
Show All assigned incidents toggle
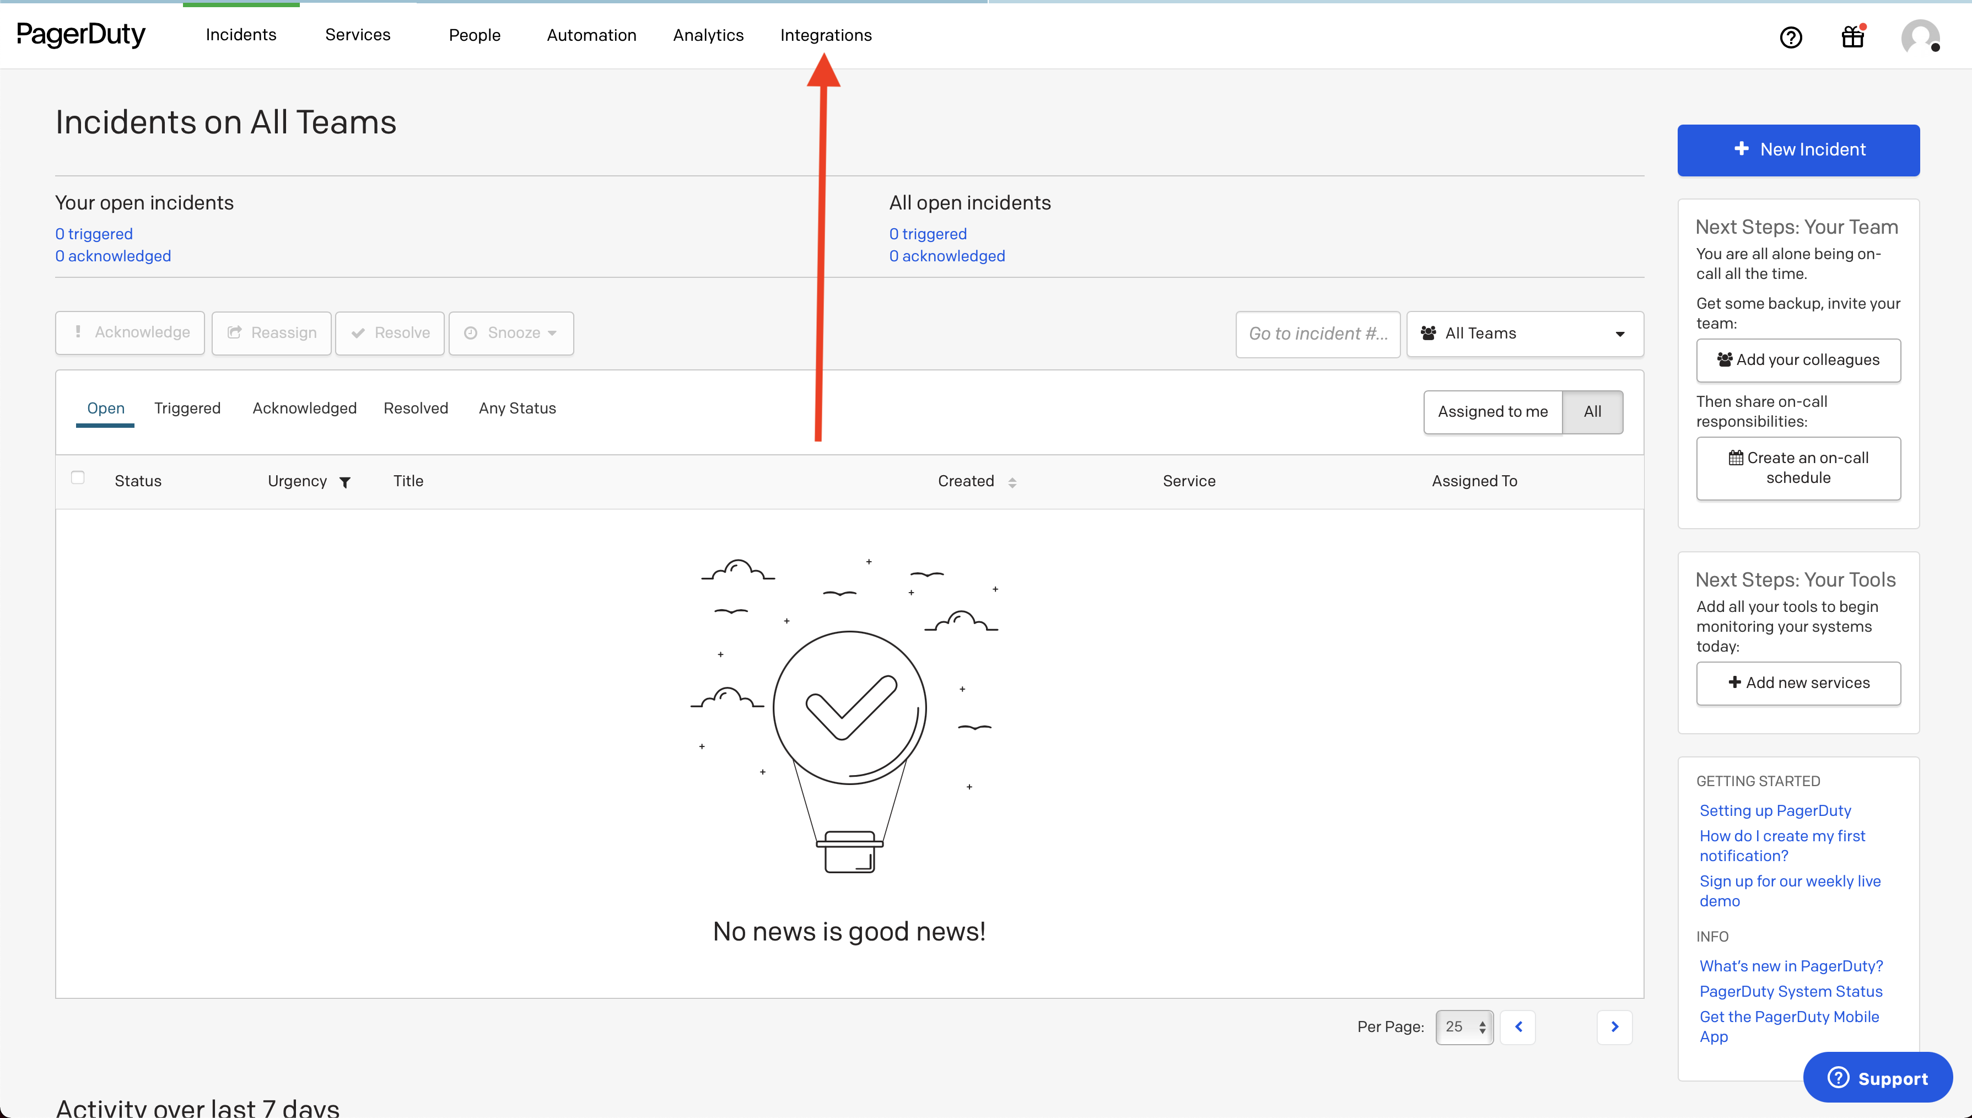coord(1592,412)
